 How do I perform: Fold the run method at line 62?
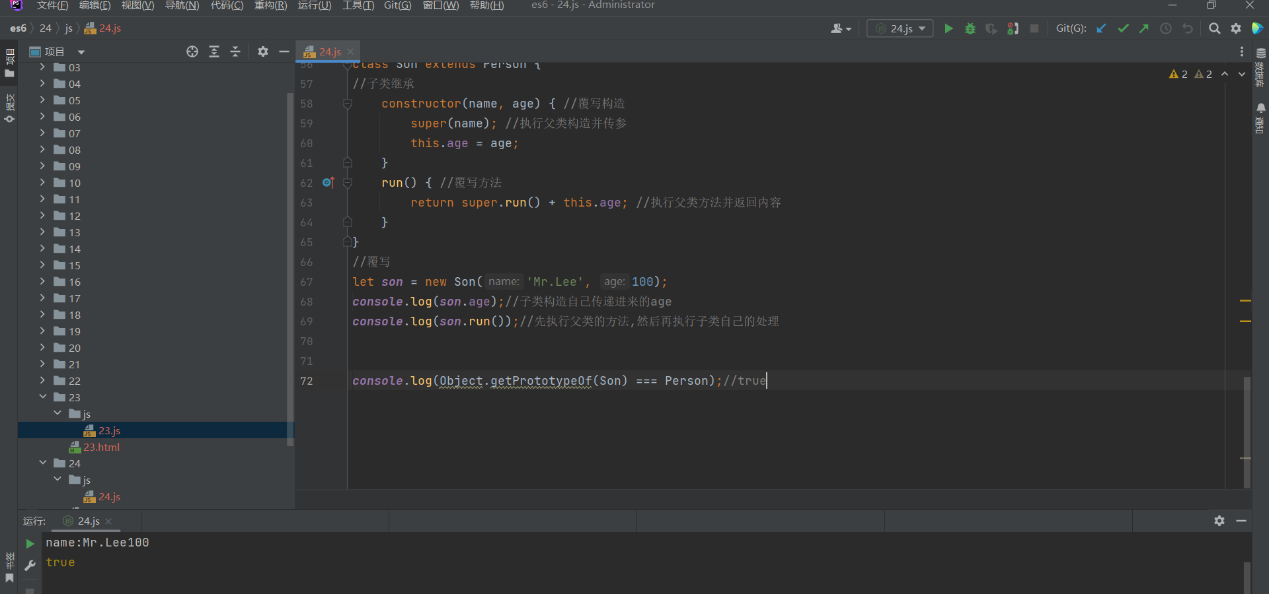[x=348, y=183]
